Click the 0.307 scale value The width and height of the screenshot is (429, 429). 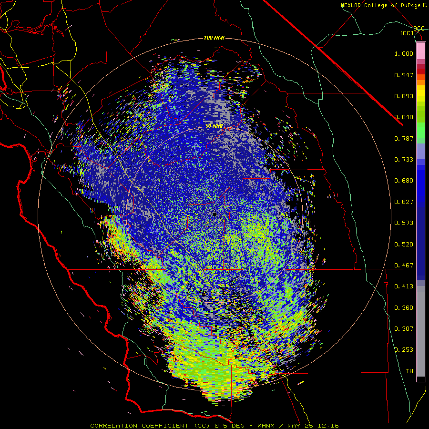(404, 329)
